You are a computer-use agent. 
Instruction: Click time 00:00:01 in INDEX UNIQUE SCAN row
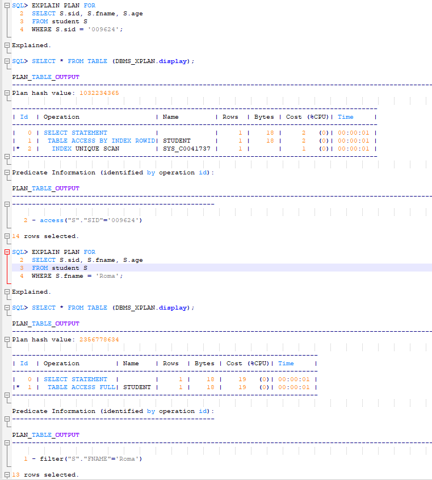[x=353, y=149]
